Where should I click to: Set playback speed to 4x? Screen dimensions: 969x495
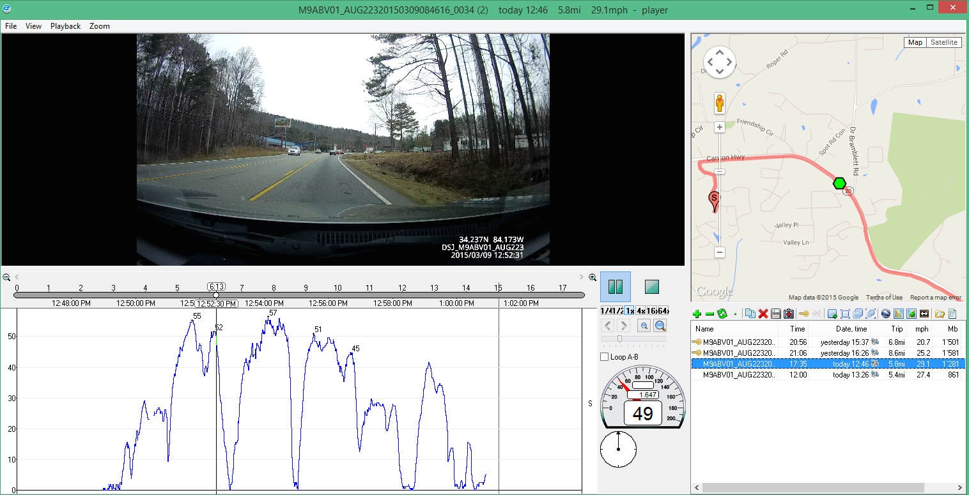pos(641,310)
